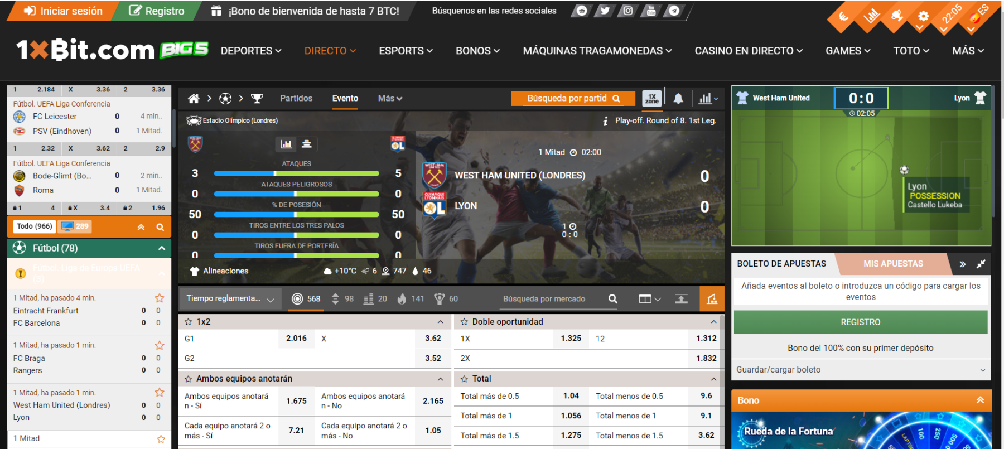Open Alineaciones lineups link
The width and height of the screenshot is (1004, 449).
[x=220, y=271]
